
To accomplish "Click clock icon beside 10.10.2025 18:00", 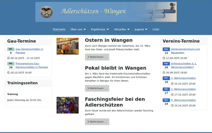I will [x=172, y=84].
